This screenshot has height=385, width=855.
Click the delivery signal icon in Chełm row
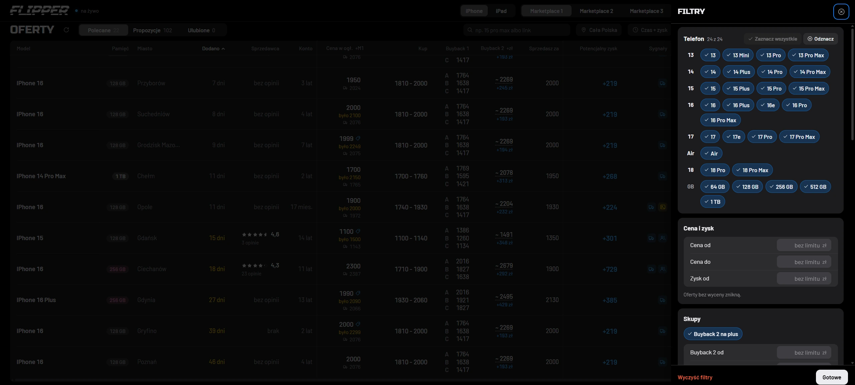tap(663, 176)
